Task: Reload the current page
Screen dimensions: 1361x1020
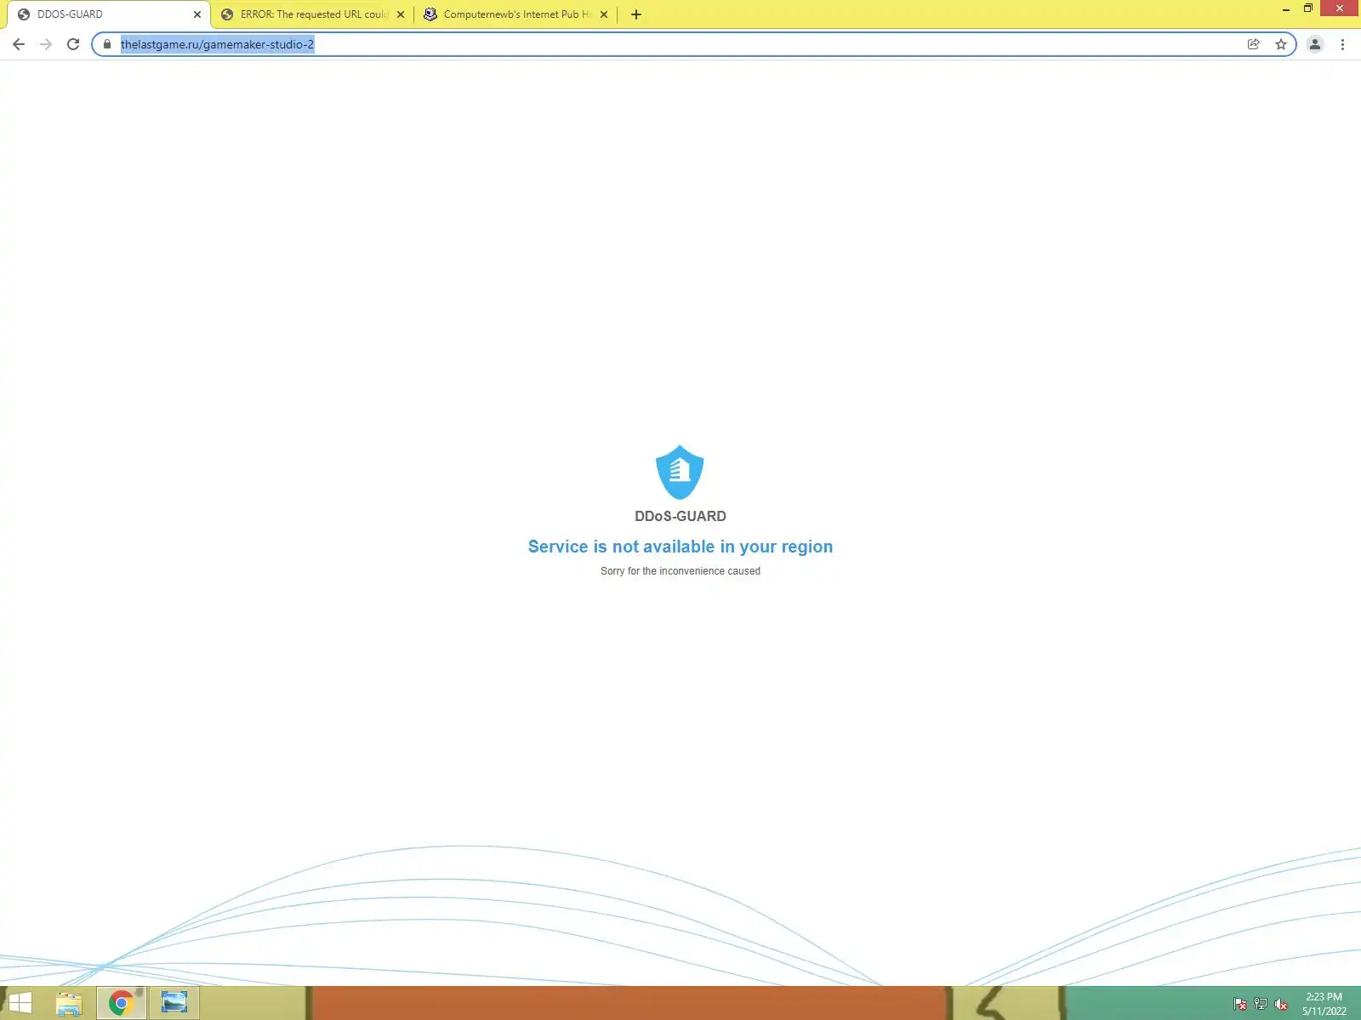Action: [x=73, y=44]
